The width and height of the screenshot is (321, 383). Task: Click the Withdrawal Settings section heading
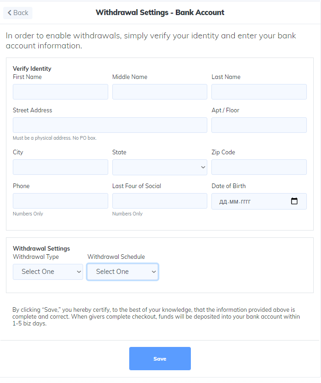tap(41, 248)
